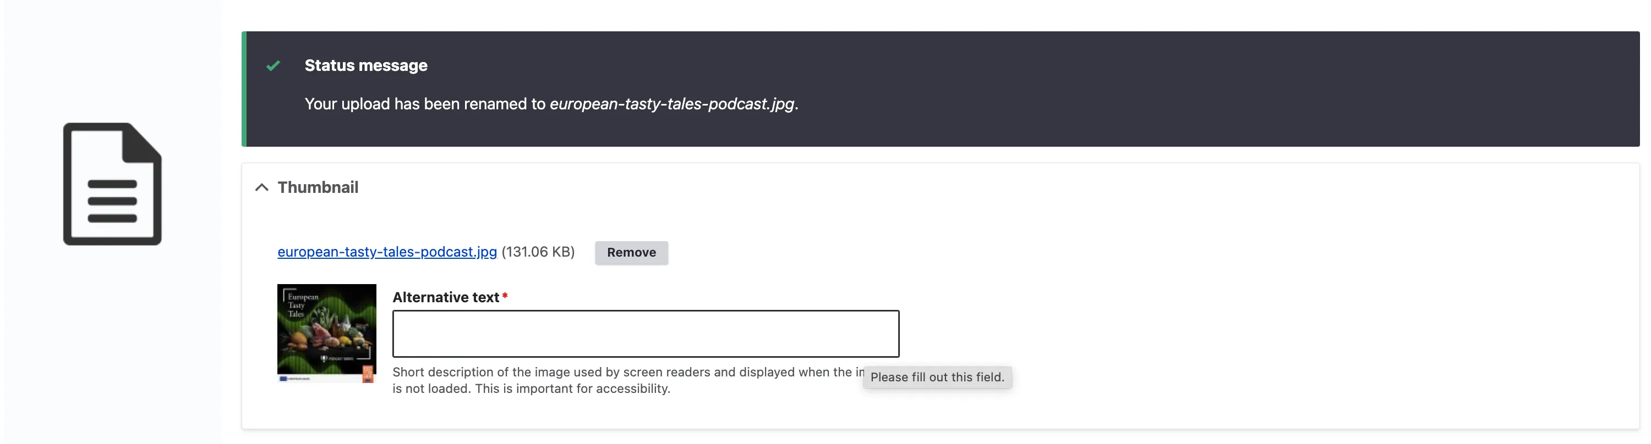The image size is (1651, 444).
Task: Click the green checkmark status icon
Action: pyautogui.click(x=273, y=65)
